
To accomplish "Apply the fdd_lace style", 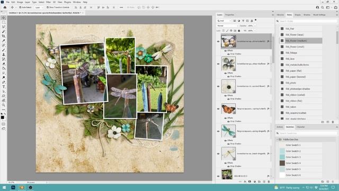I will point(301,59).
